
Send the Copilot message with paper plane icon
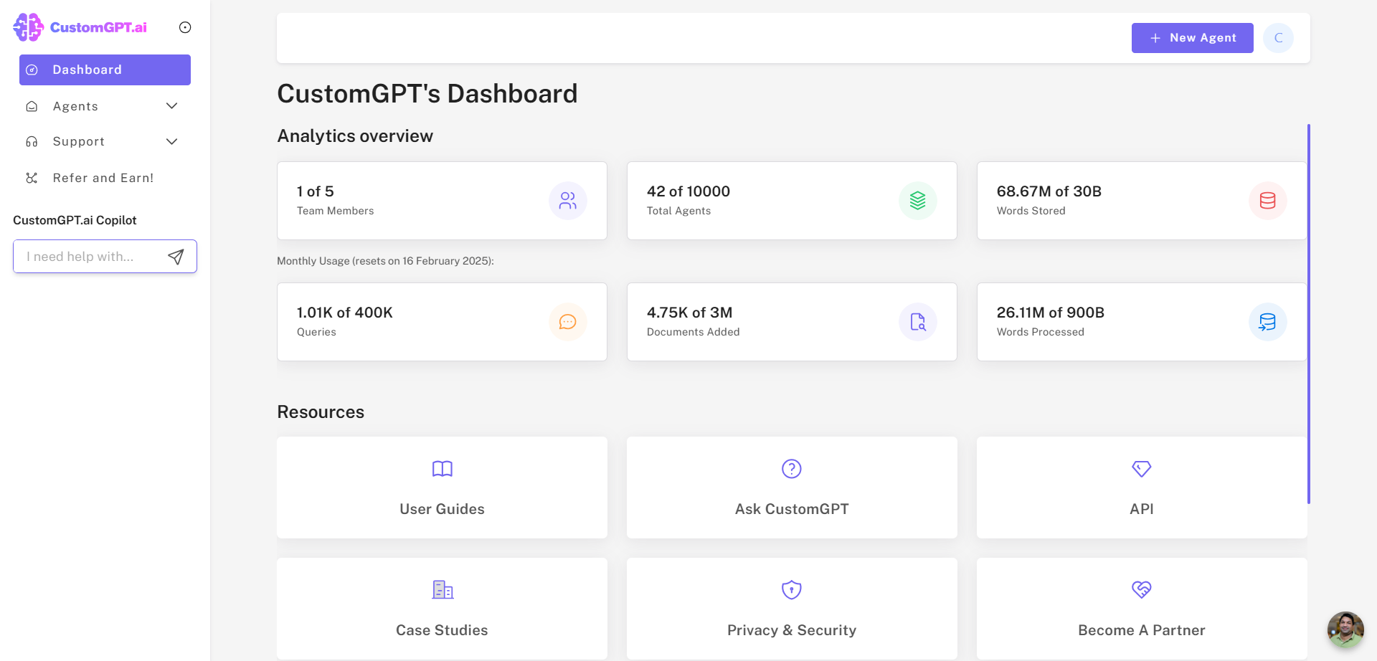click(176, 257)
